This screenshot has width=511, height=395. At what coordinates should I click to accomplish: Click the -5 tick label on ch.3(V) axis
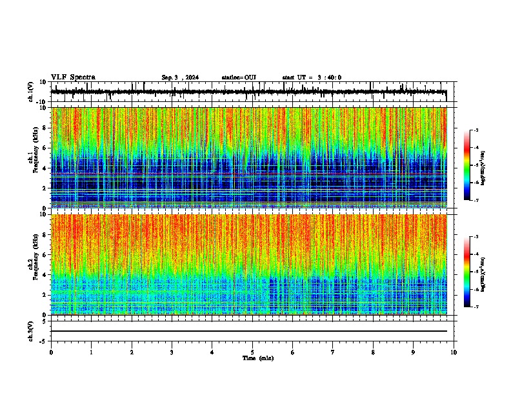point(43,341)
